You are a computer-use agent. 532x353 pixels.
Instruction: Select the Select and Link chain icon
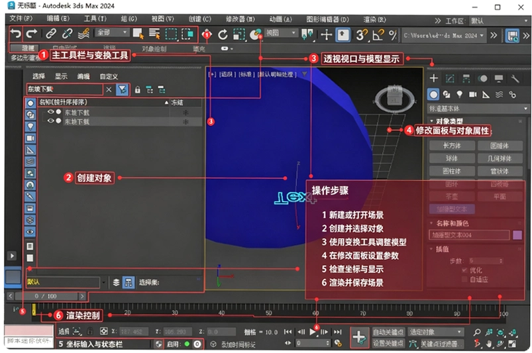[x=51, y=34]
